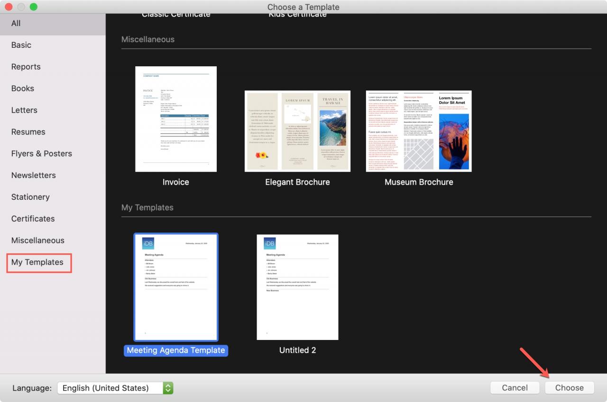
Task: Click the green zoom window button
Action: coord(33,7)
